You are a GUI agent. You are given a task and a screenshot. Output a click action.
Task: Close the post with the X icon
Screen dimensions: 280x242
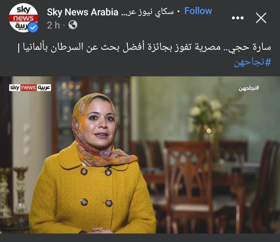coord(261,18)
